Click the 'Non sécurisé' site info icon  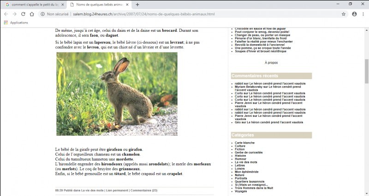[x=42, y=14]
